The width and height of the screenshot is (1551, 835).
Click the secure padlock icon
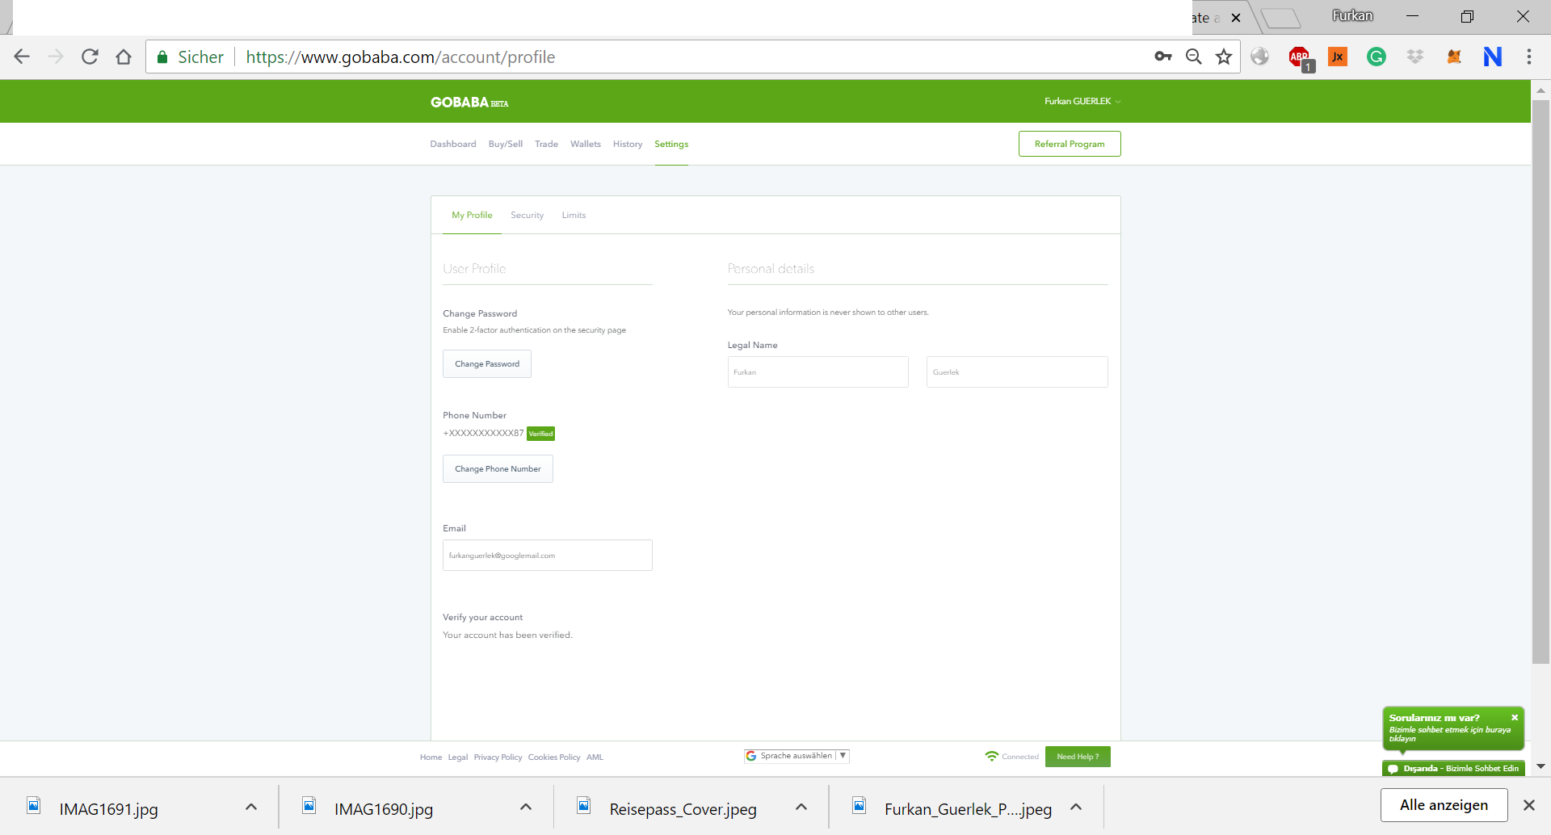[162, 57]
